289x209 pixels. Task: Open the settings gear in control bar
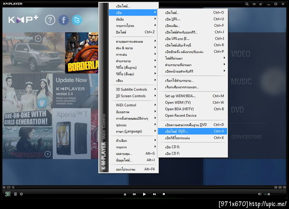pyautogui.click(x=21, y=194)
